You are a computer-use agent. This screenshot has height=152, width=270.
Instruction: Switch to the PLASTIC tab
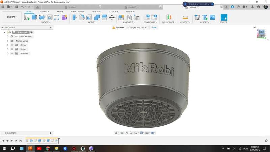click(x=97, y=11)
